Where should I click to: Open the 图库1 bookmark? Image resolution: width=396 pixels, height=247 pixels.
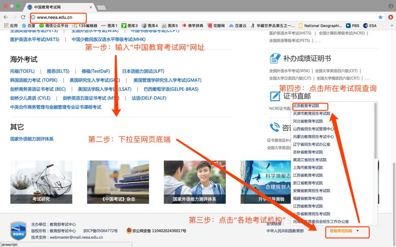pos(110,26)
